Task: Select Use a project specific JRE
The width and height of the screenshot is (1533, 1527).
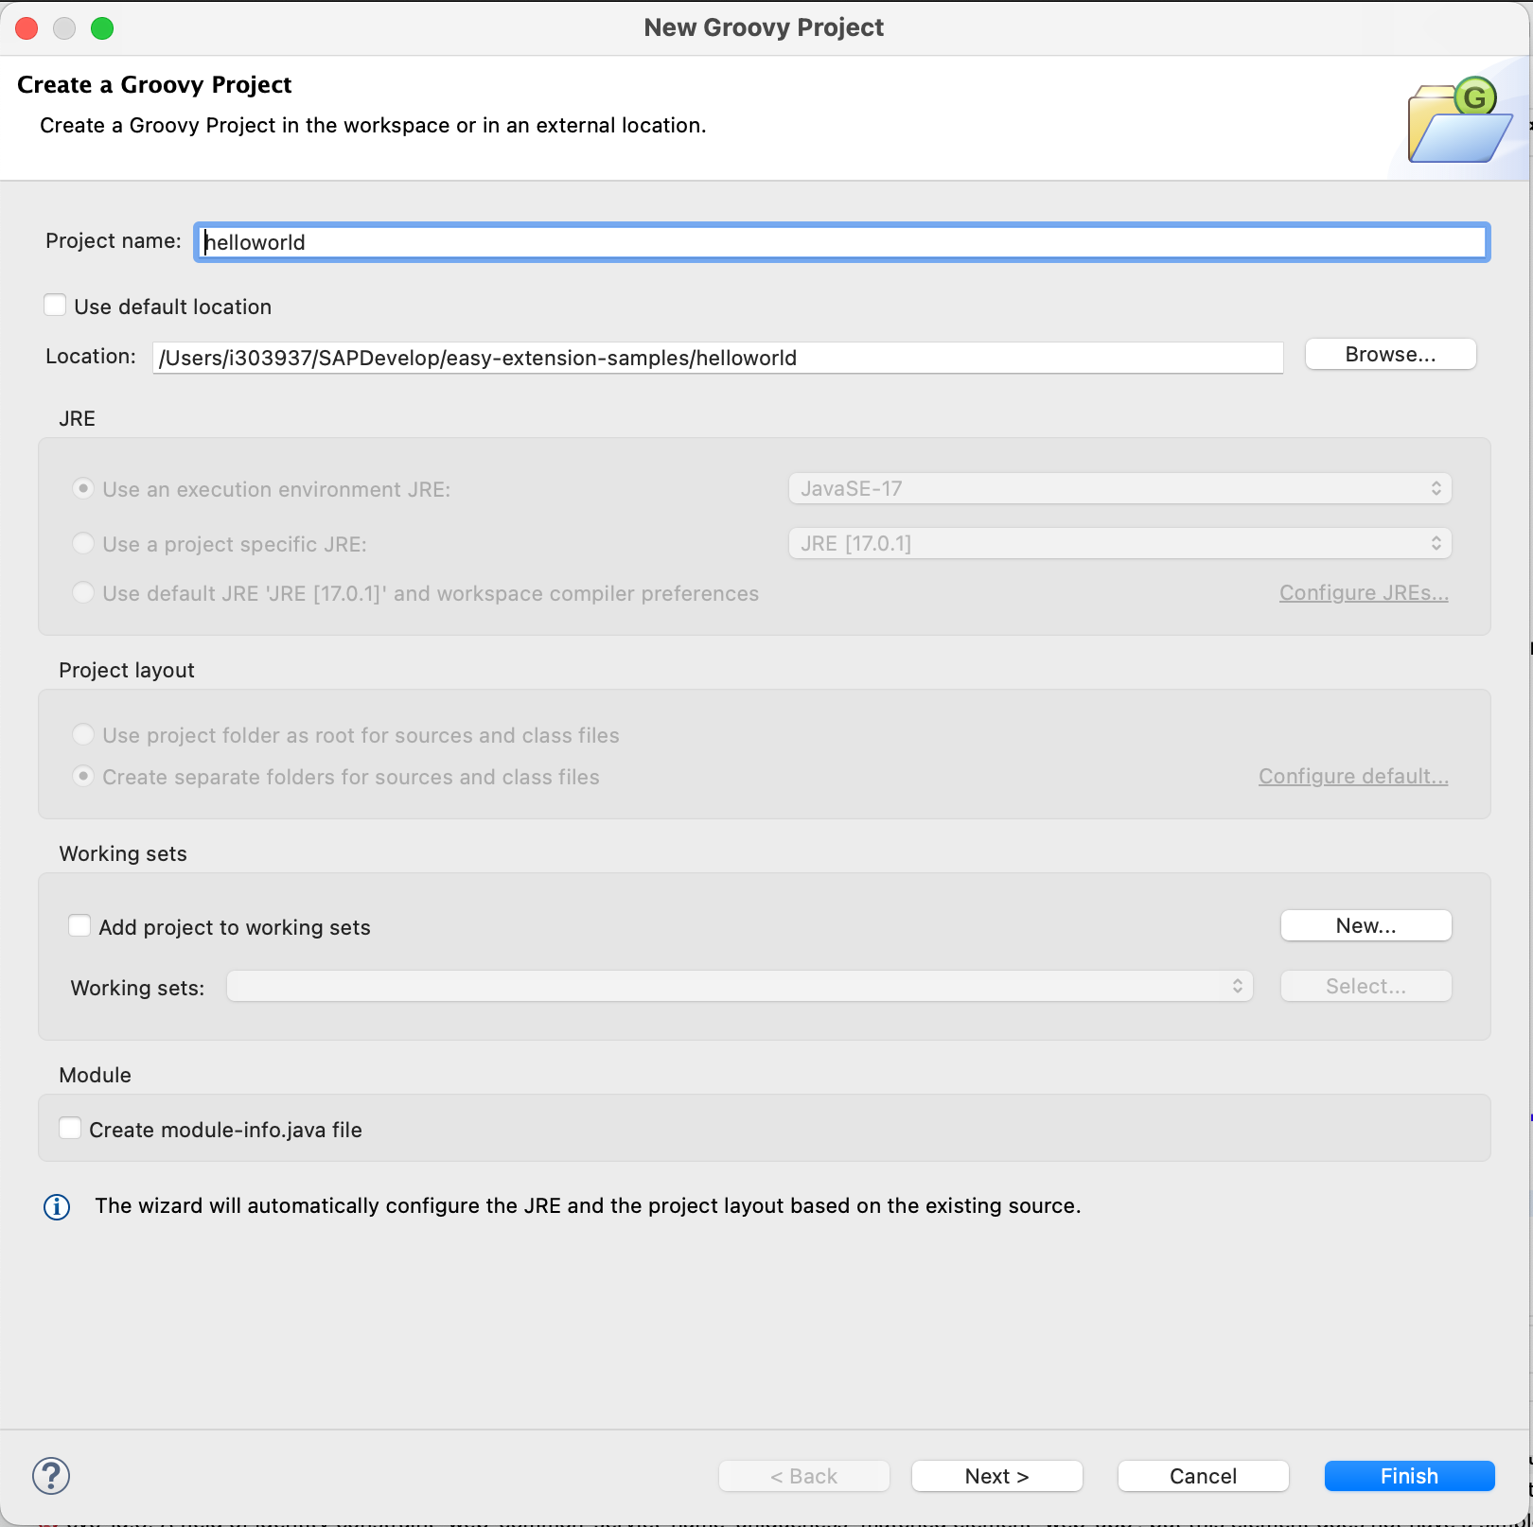Action: click(84, 544)
